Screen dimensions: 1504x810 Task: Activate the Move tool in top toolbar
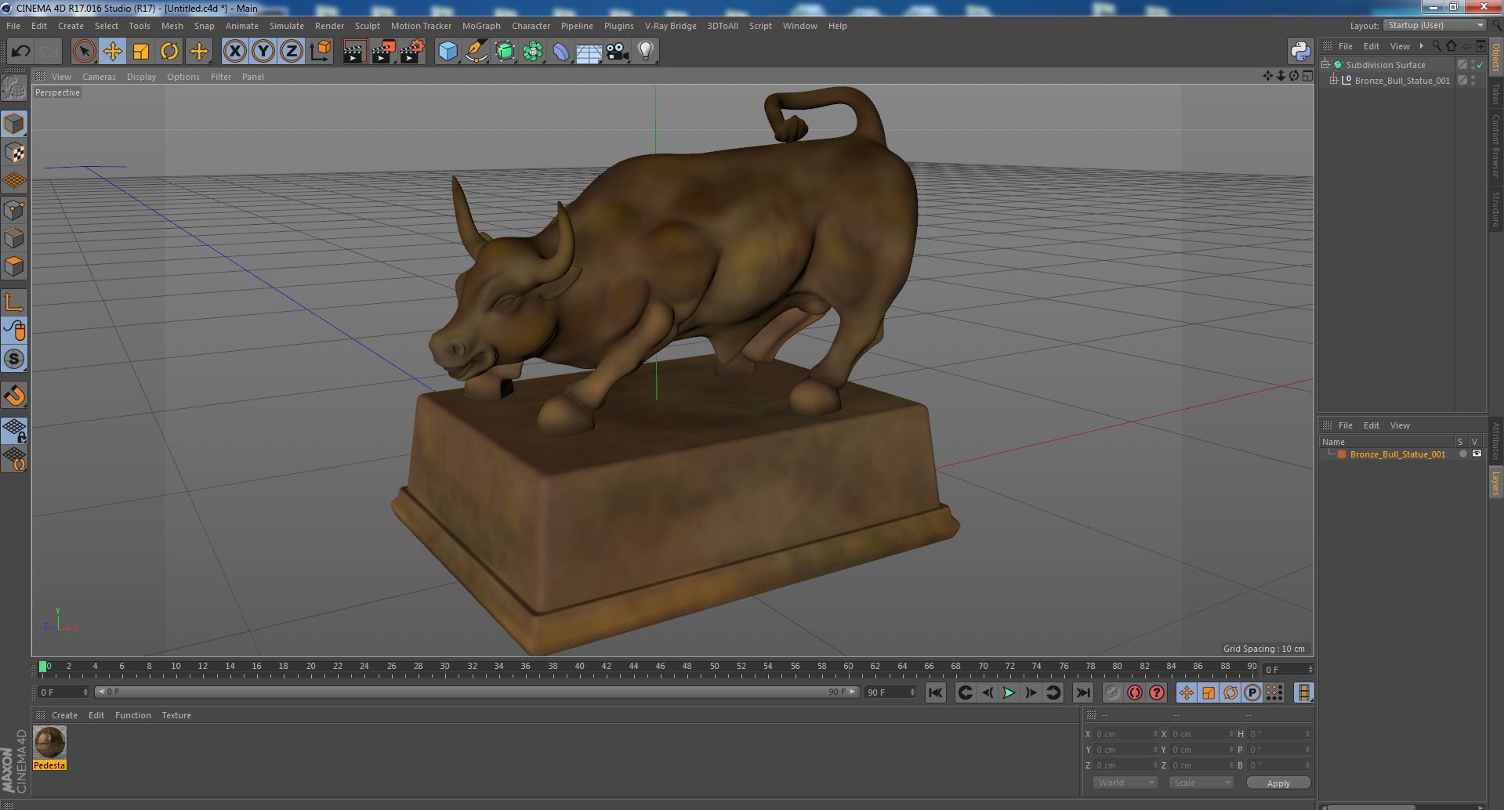[112, 52]
